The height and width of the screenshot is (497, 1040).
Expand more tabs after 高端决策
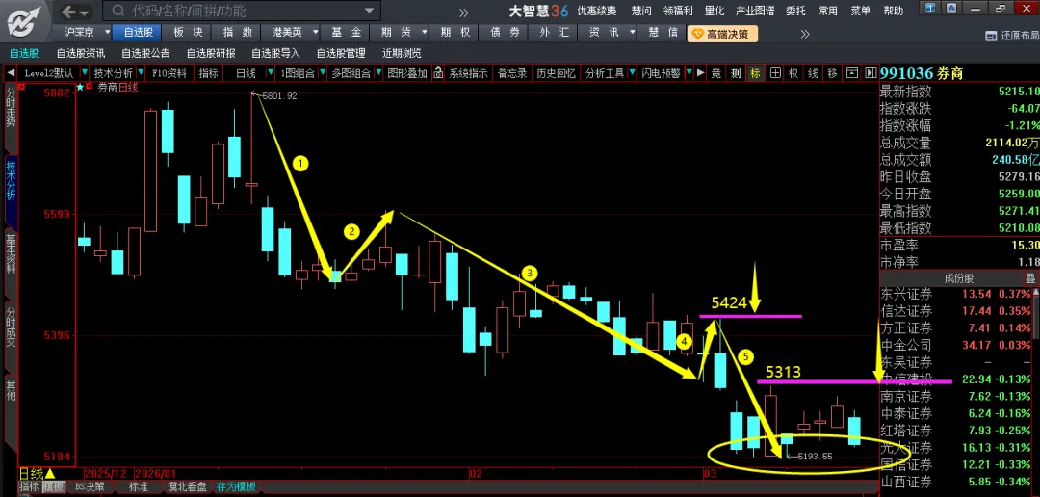804,34
